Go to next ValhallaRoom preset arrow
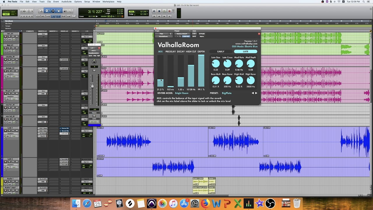Viewport: 373px width, 210px height. point(256,93)
